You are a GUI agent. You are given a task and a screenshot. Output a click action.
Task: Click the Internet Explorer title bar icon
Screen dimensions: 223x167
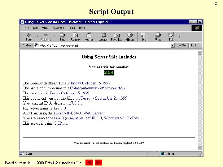coord(22,22)
